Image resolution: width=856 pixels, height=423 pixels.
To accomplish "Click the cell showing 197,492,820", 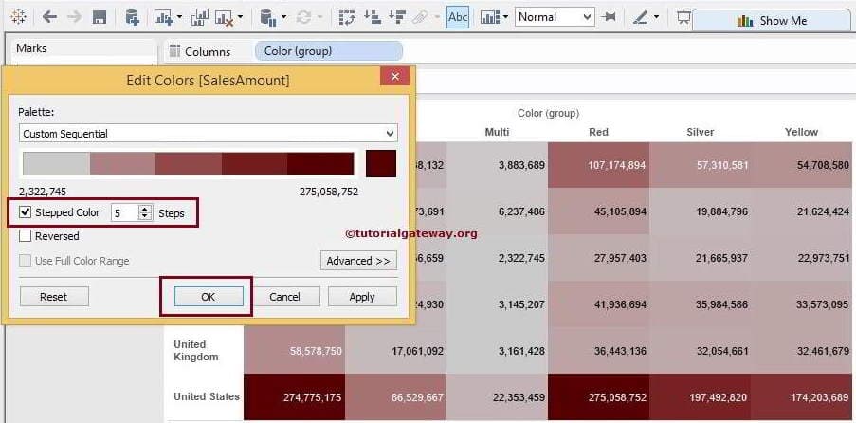I will [701, 397].
